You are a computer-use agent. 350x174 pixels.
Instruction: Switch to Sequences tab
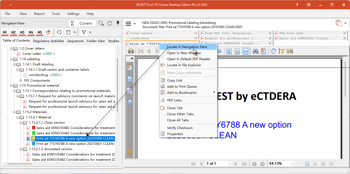coord(75,41)
